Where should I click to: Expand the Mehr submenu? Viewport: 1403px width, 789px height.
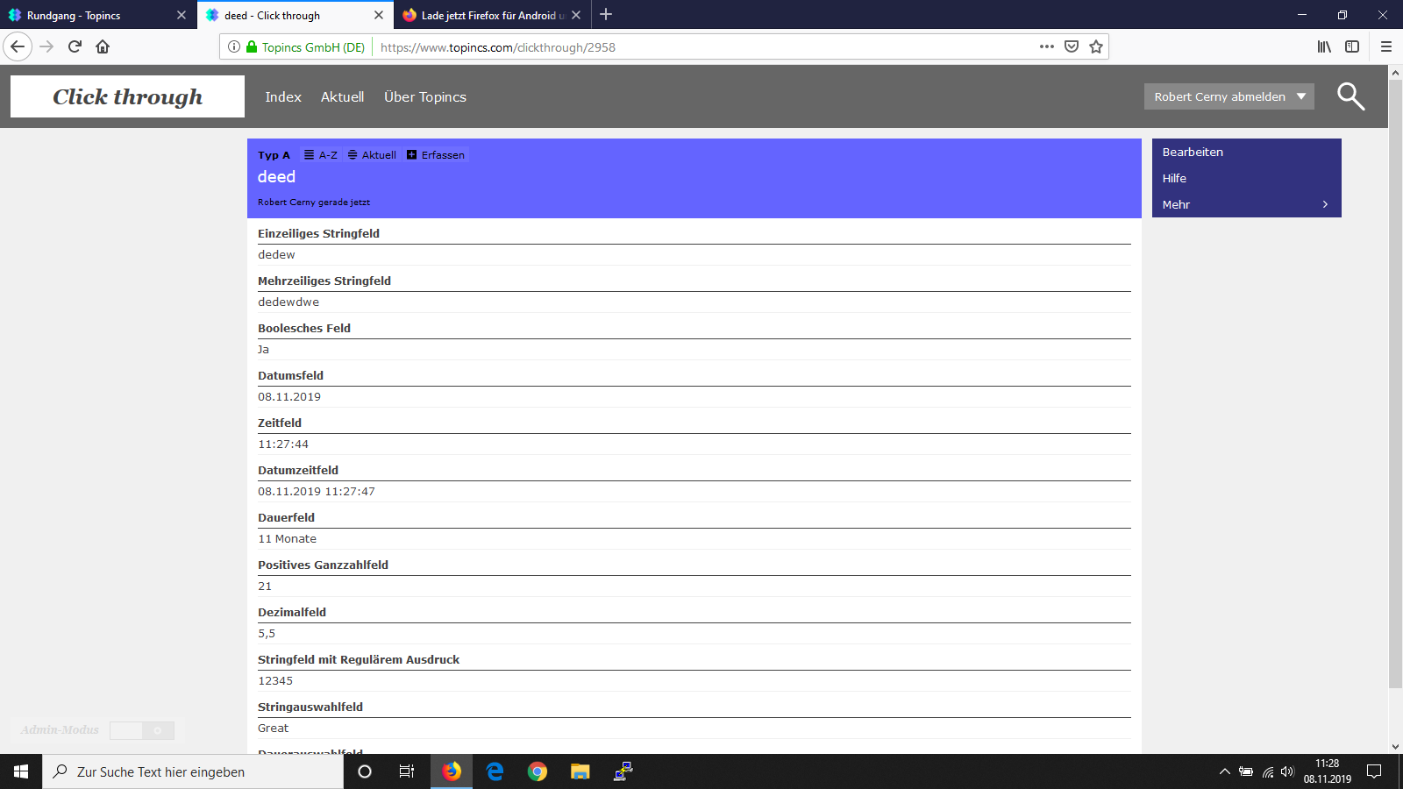click(x=1246, y=204)
